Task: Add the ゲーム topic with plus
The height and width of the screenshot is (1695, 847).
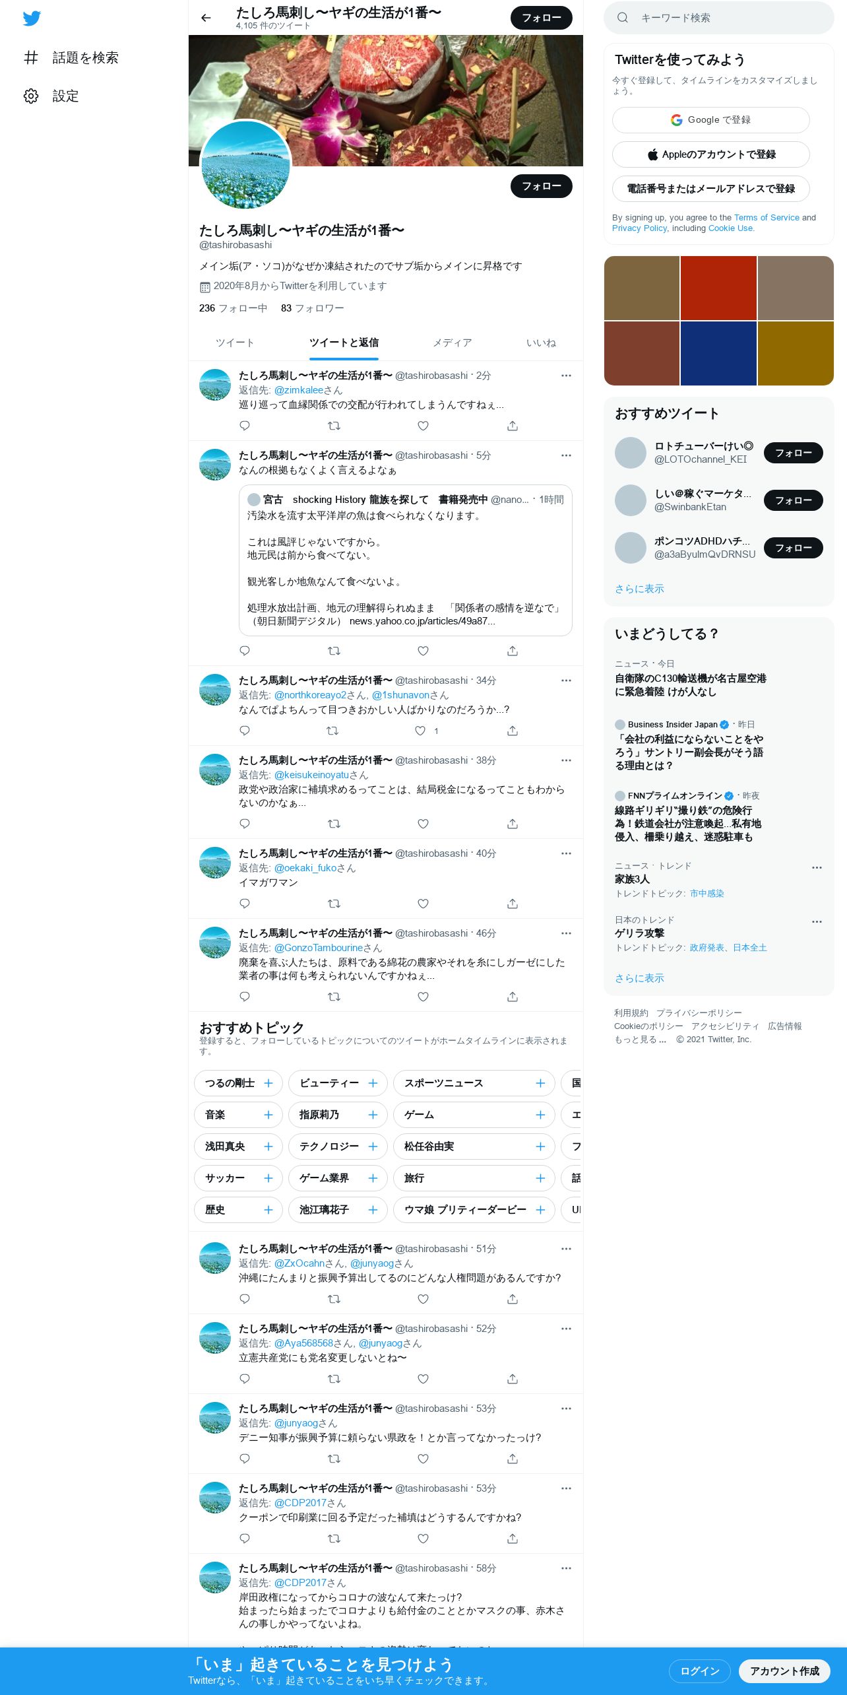Action: tap(540, 1115)
